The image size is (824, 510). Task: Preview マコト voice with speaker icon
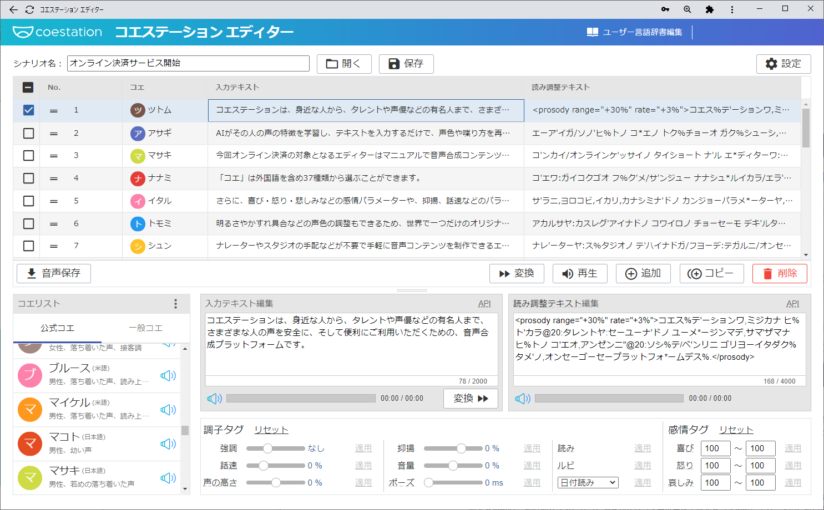[168, 444]
